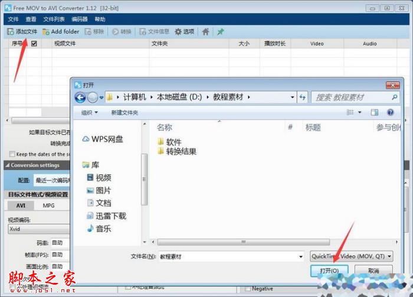The width and height of the screenshot is (413, 297).
Task: Select 库 in the navigation pane
Action: coord(91,165)
